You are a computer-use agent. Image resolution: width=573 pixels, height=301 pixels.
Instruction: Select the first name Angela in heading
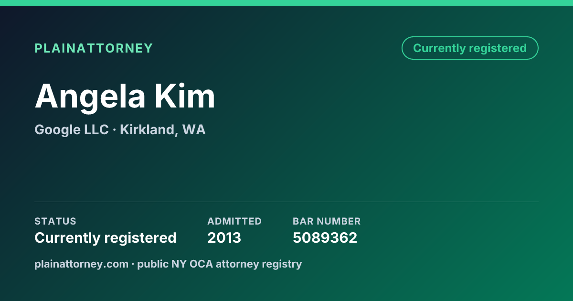pyautogui.click(x=90, y=96)
